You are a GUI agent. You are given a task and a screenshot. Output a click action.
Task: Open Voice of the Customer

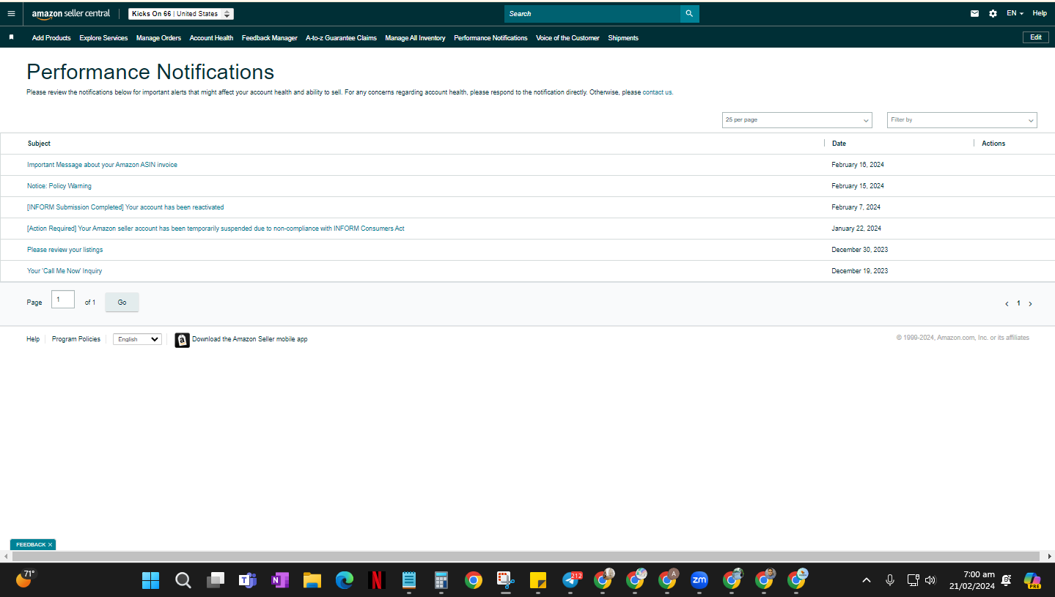(x=567, y=38)
